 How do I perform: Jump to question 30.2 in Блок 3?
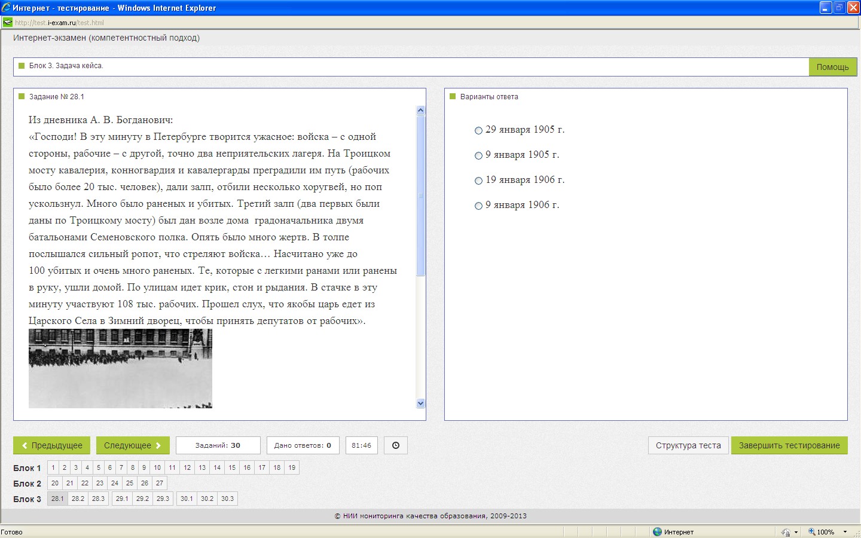coord(207,499)
